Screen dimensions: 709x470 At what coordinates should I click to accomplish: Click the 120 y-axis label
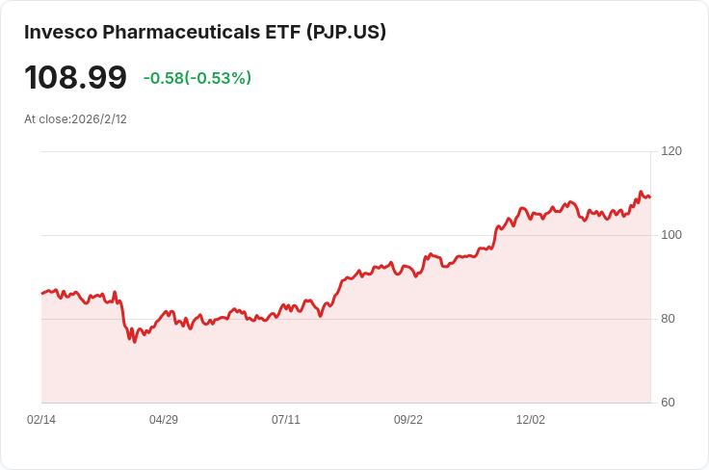pyautogui.click(x=671, y=151)
